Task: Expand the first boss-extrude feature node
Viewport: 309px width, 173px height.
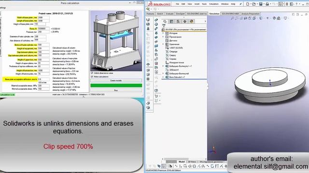Action: (x=163, y=66)
